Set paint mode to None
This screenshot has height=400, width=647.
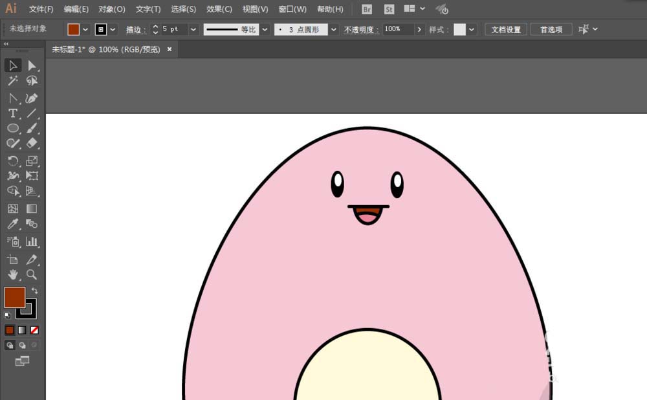(x=34, y=330)
